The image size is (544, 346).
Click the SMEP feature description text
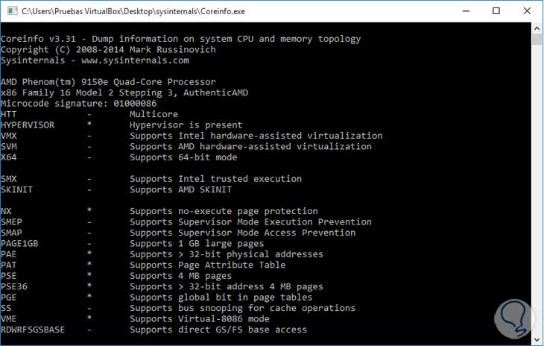250,222
